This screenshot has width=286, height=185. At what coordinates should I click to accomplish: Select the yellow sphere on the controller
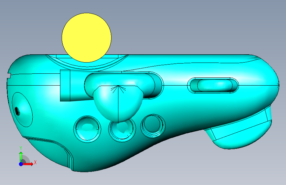pos(86,38)
